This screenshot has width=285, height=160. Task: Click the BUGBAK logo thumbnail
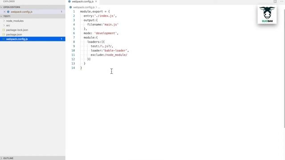(x=267, y=15)
